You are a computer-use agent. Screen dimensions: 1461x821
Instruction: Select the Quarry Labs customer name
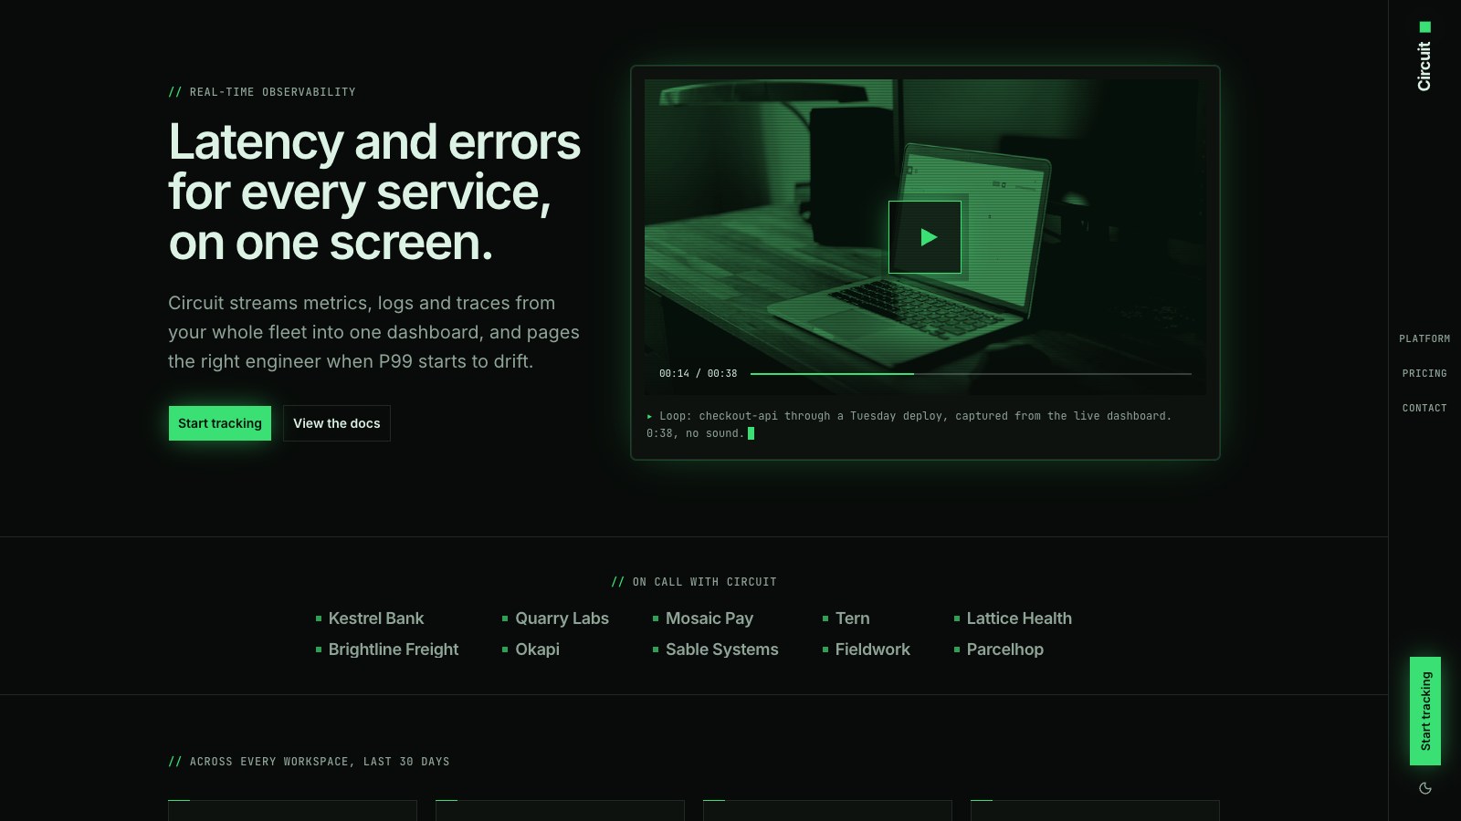click(x=562, y=618)
